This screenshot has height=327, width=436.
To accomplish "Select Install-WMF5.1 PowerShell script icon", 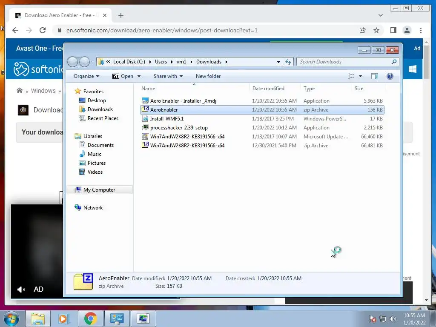I will 145,119.
